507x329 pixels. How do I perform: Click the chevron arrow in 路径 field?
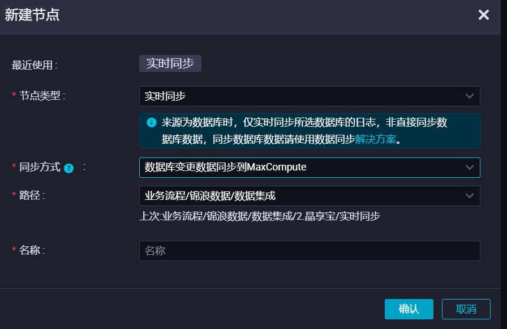[x=469, y=196]
